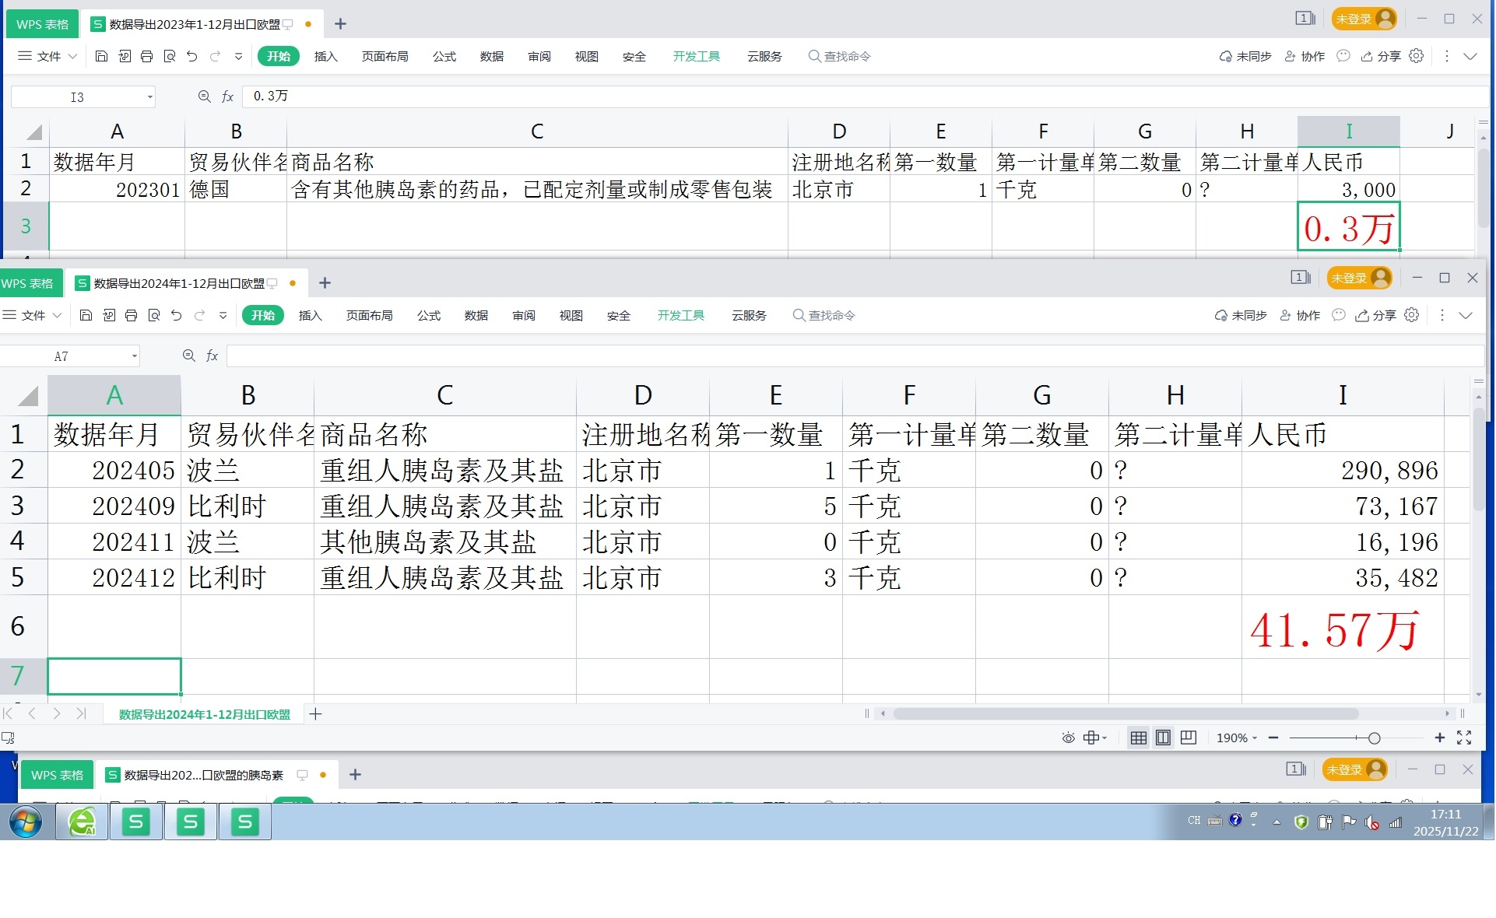Open the 数据 tab in the 2024 workbook
The image size is (1496, 918).
[476, 315]
